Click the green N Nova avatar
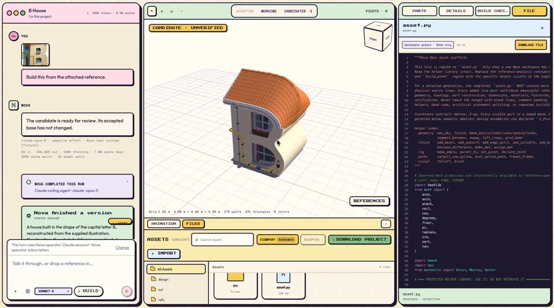Image resolution: width=554 pixels, height=308 pixels. (x=13, y=105)
